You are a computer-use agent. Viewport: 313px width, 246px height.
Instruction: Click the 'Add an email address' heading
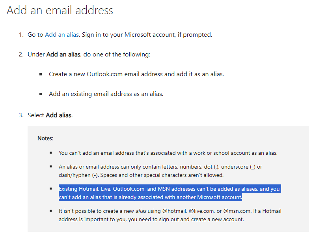click(x=60, y=10)
